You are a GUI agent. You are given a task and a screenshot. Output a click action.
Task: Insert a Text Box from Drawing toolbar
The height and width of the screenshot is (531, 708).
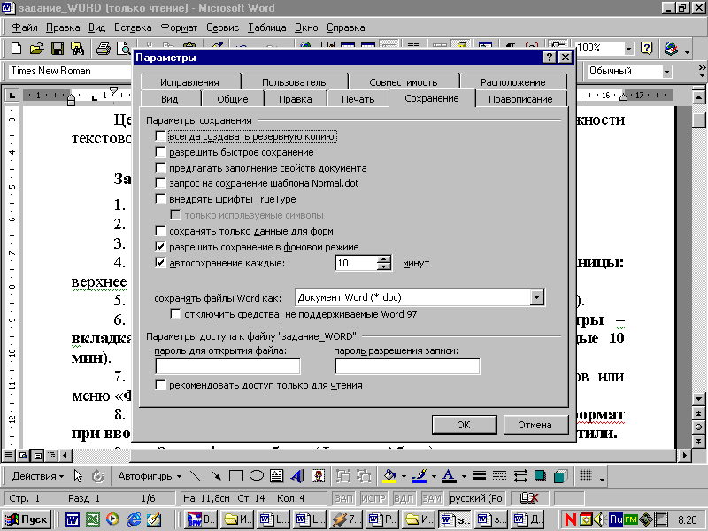[277, 475]
